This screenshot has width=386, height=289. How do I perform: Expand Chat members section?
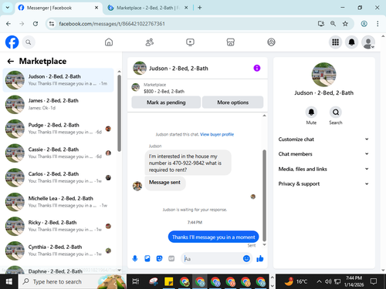coord(323,154)
